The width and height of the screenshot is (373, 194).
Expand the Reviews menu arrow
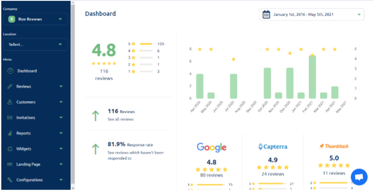pos(61,86)
